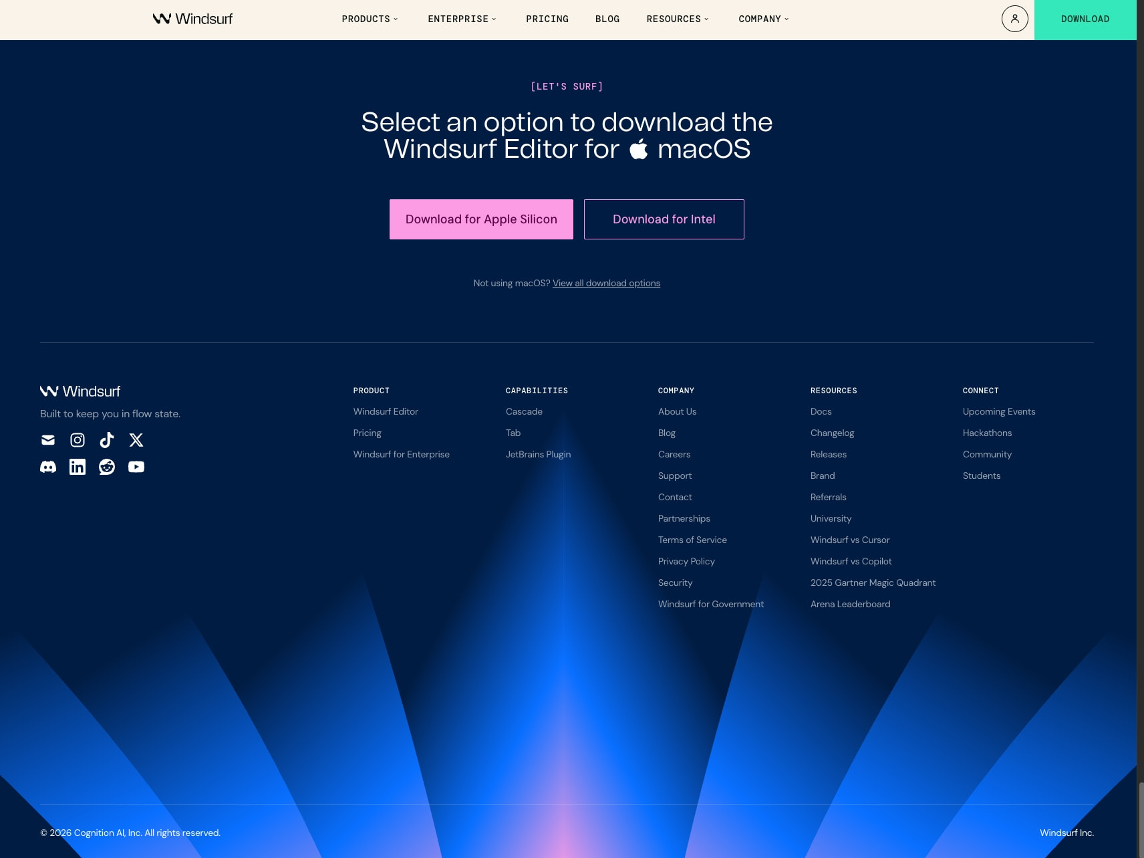
Task: Open Windsurf for Government link
Action: coord(711,604)
